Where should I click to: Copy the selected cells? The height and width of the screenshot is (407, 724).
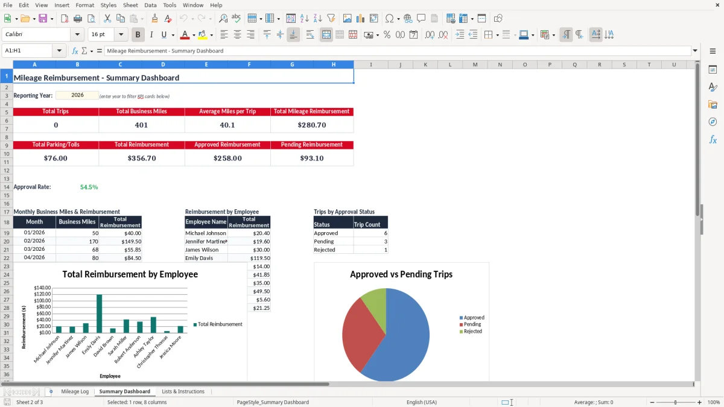tap(121, 19)
